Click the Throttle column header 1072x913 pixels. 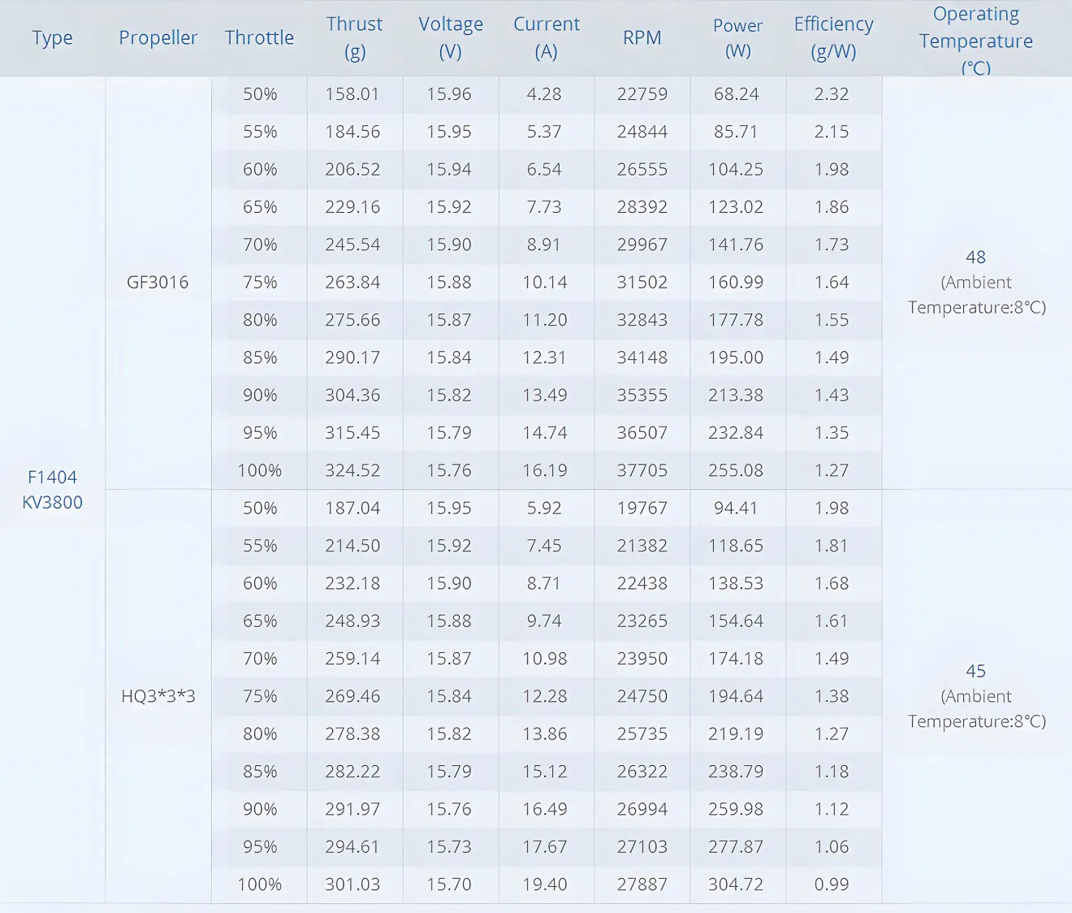click(259, 37)
